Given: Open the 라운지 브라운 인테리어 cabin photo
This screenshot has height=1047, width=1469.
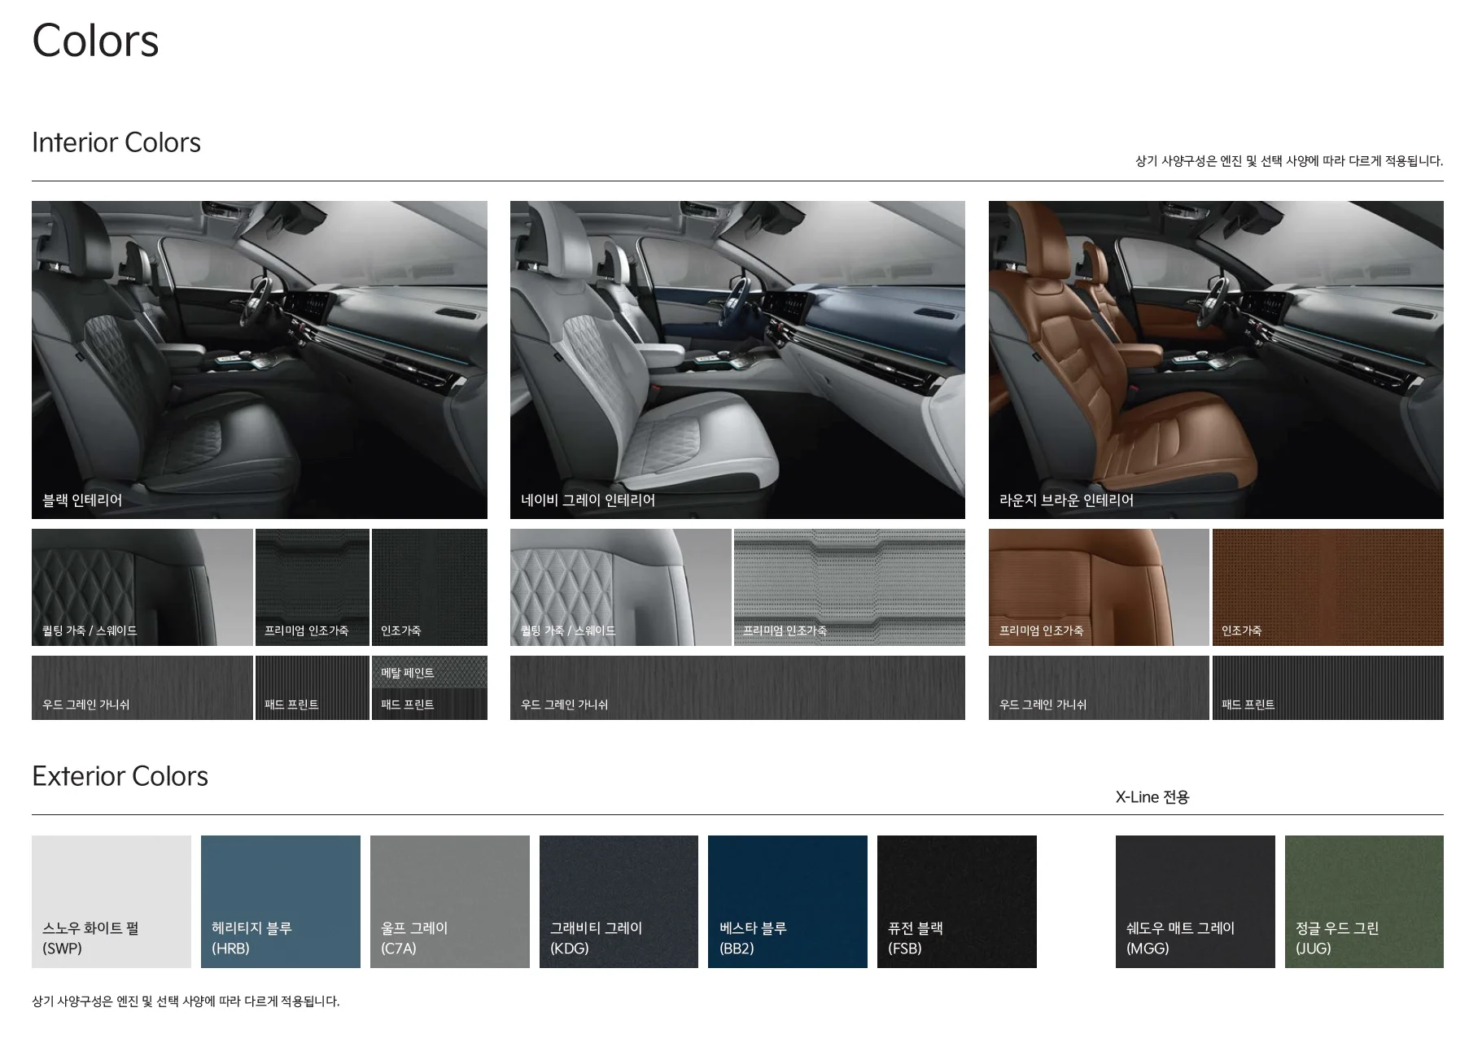Looking at the screenshot, I should (1216, 360).
